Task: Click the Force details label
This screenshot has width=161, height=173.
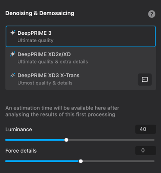Action: [x=21, y=151]
